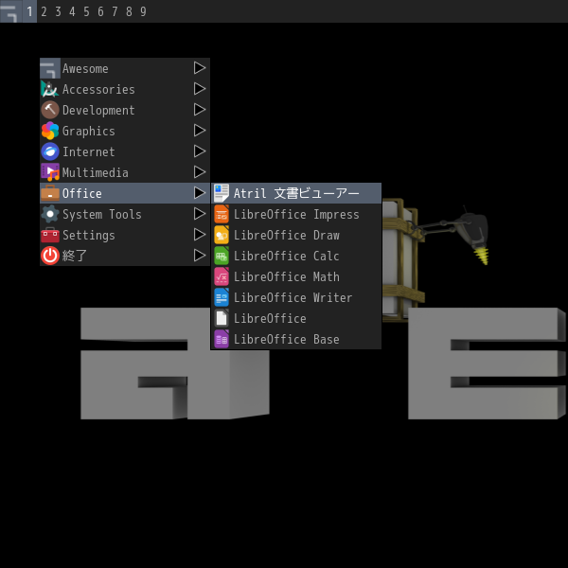Switch to workspace tag 5

point(86,11)
